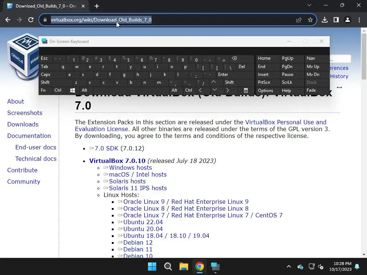Screen dimensions: 367x275
Task: Open Documentation in the sidebar
Action: [29, 136]
